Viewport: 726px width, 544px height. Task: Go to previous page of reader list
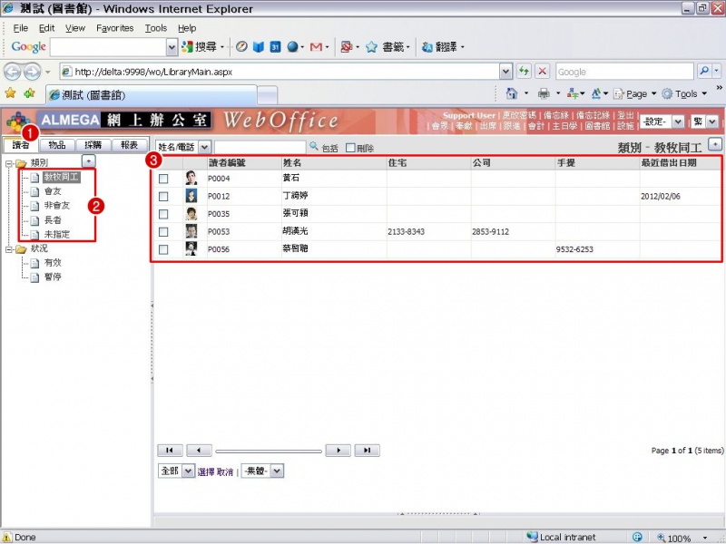tap(199, 450)
